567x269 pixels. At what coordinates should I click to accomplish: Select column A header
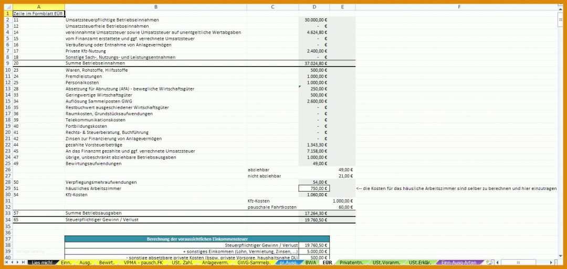click(39, 7)
